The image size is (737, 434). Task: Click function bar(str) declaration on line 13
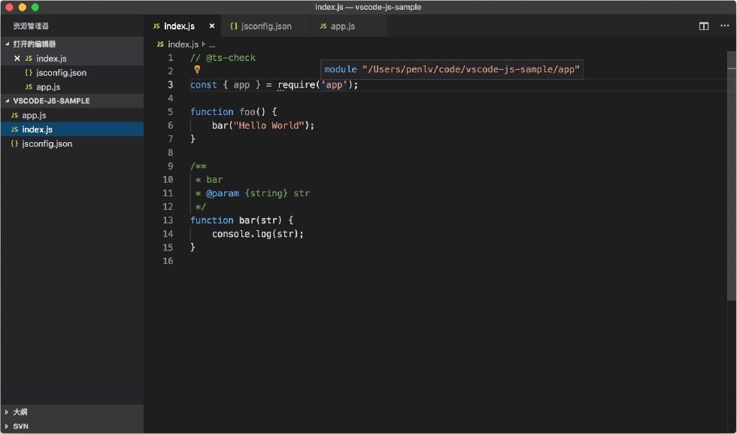pyautogui.click(x=241, y=220)
